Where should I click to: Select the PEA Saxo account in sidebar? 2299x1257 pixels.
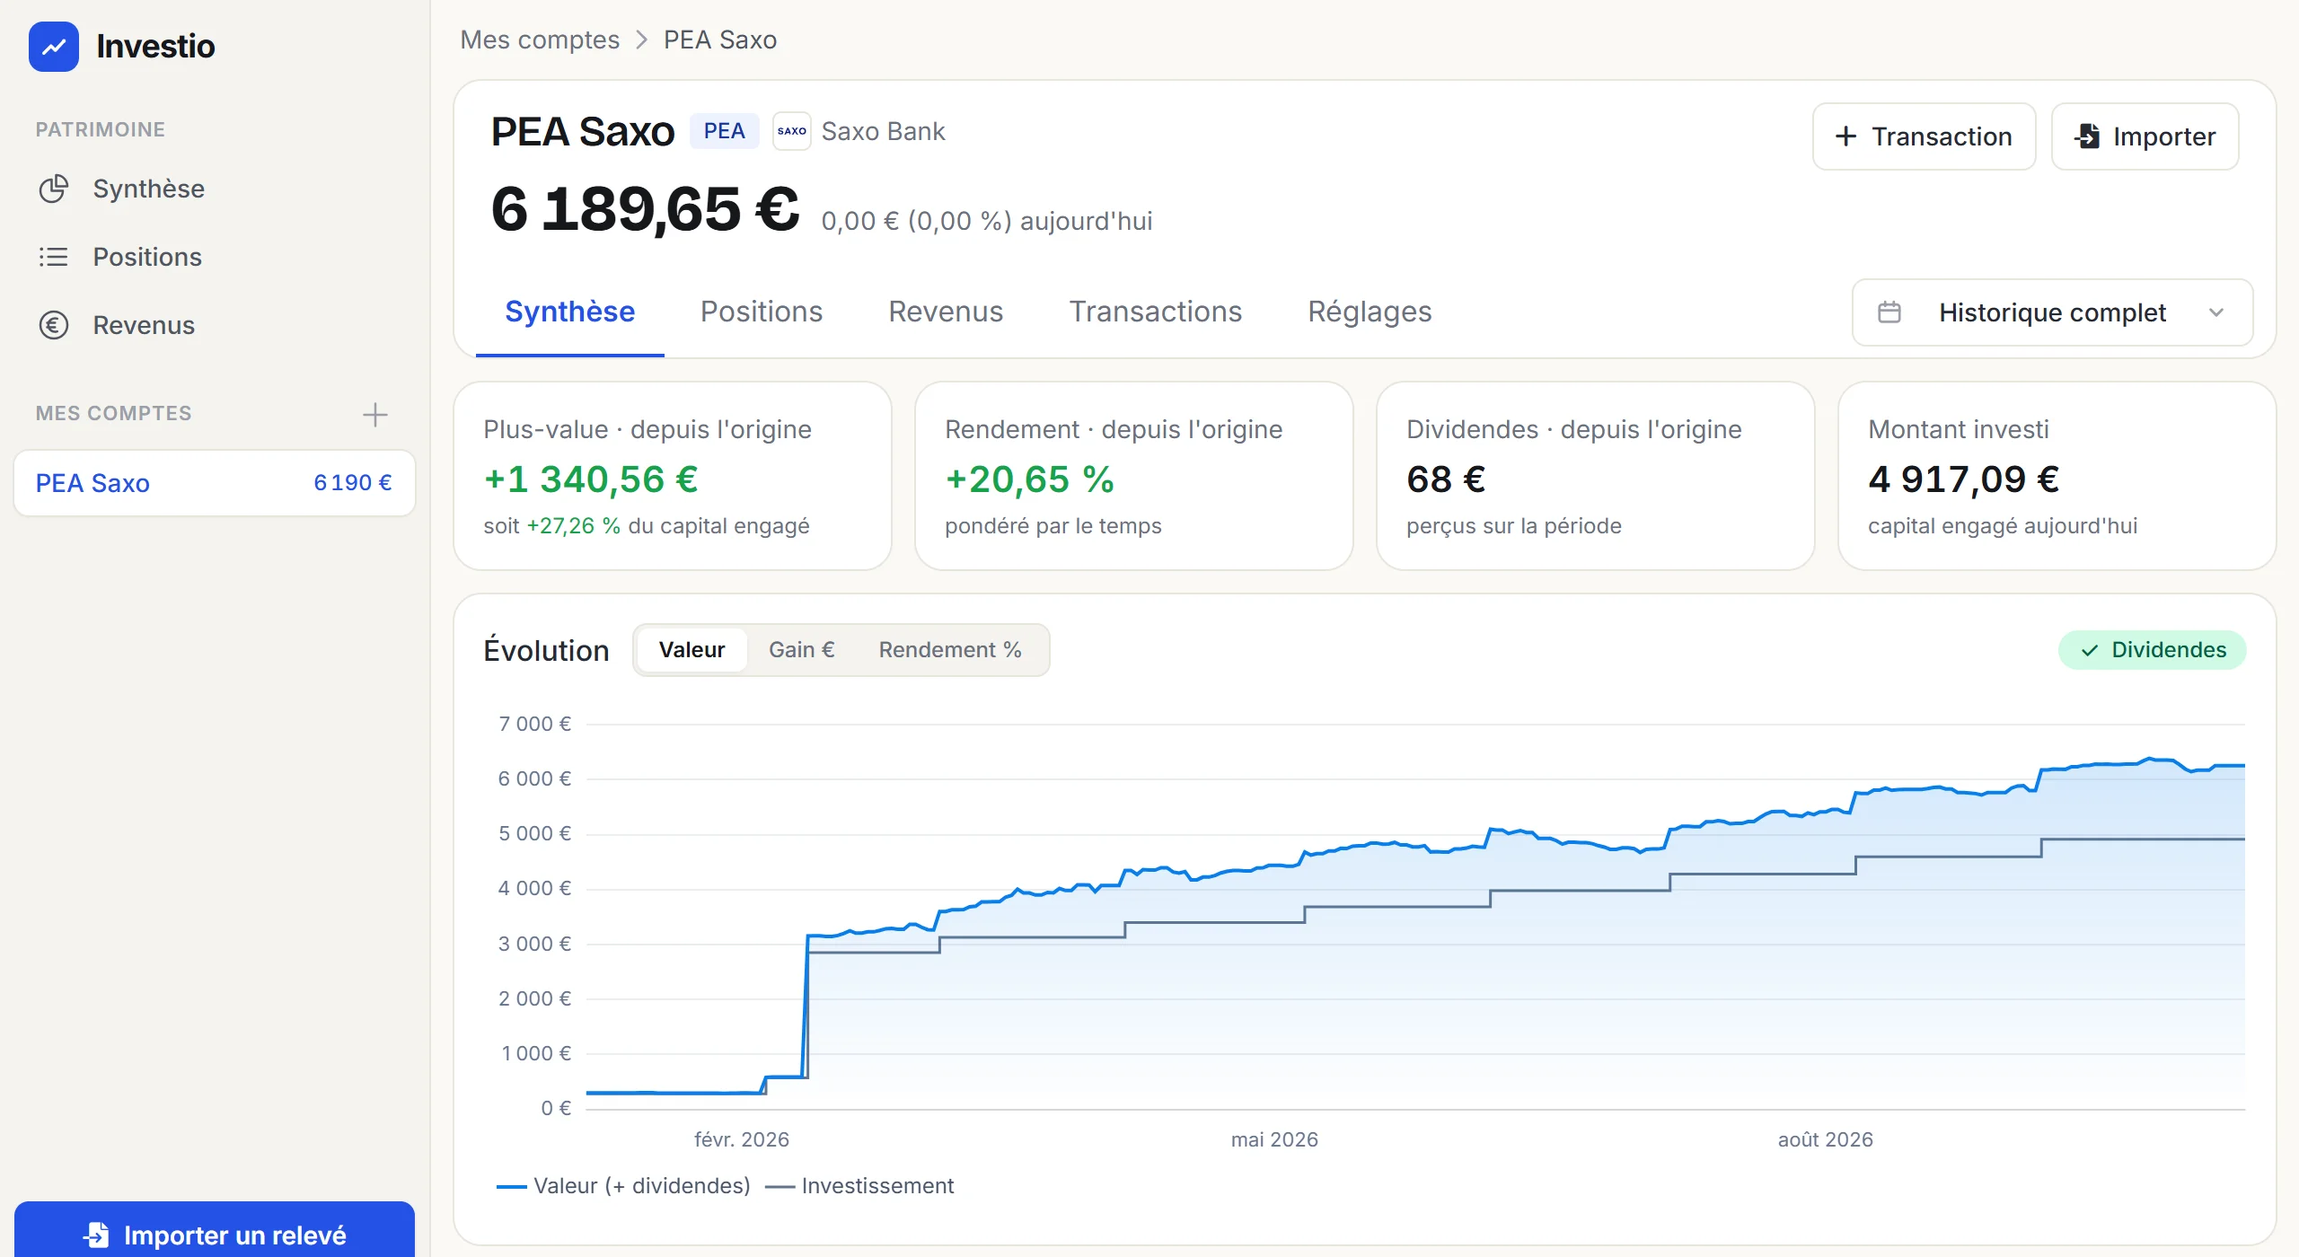(215, 483)
